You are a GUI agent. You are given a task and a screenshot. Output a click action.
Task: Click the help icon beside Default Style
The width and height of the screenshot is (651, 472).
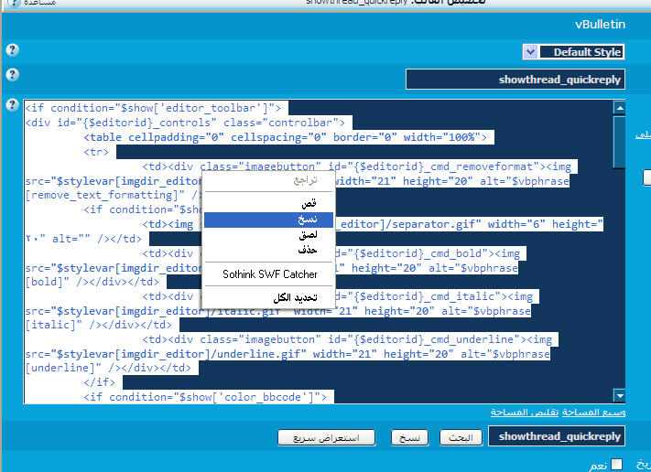[12, 50]
